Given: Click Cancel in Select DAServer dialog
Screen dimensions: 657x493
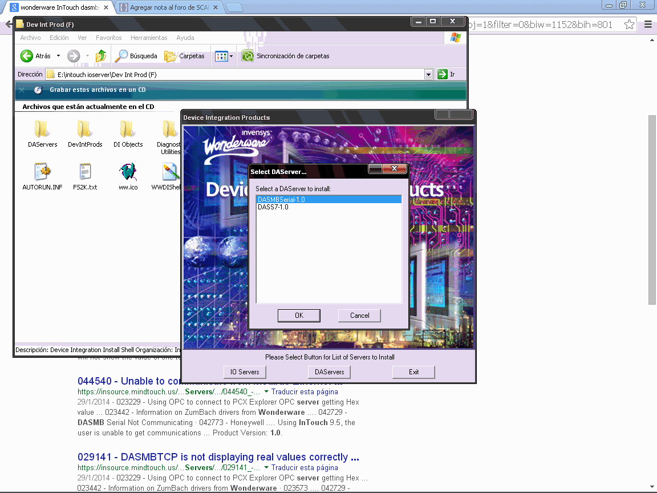Looking at the screenshot, I should tap(359, 315).
